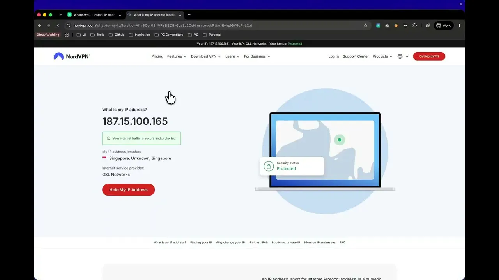Switch to the WhatIsMyIP tab

[94, 15]
